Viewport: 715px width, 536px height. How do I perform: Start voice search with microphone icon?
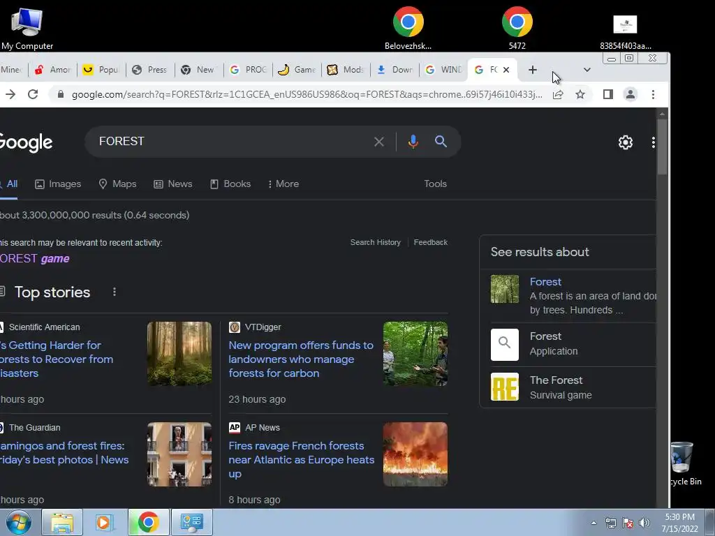(x=413, y=142)
